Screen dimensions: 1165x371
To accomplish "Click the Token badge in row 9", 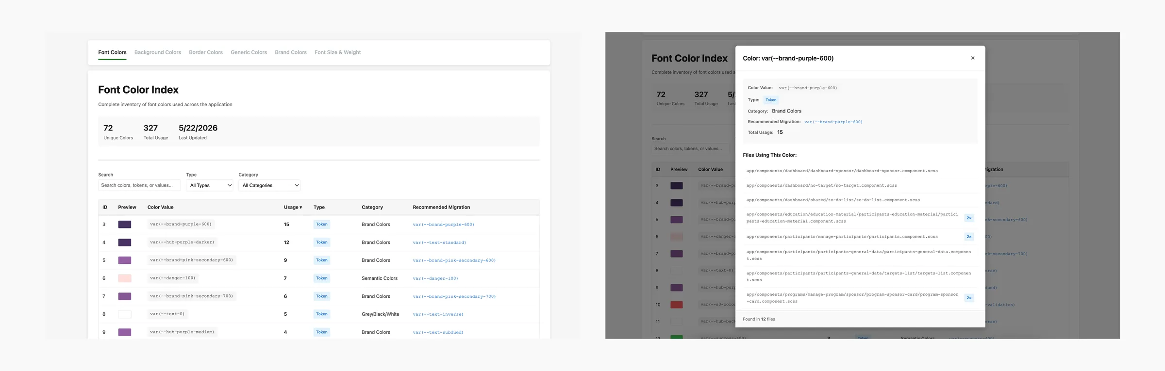I will click(322, 332).
